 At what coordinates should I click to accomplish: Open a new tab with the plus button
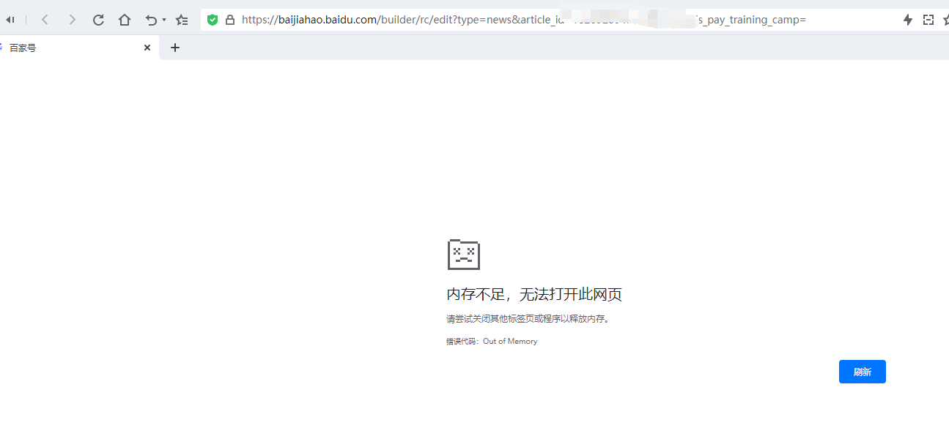[174, 48]
